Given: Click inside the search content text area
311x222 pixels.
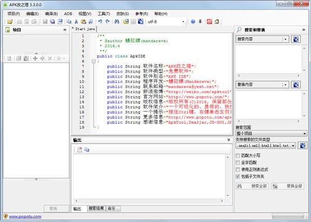Looking at the screenshot, I should point(268,59).
